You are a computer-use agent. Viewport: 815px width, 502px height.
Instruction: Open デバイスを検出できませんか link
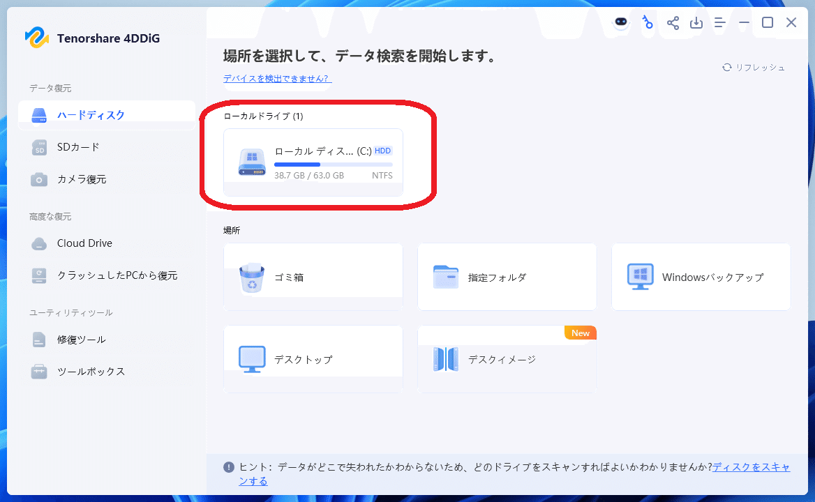coord(276,79)
